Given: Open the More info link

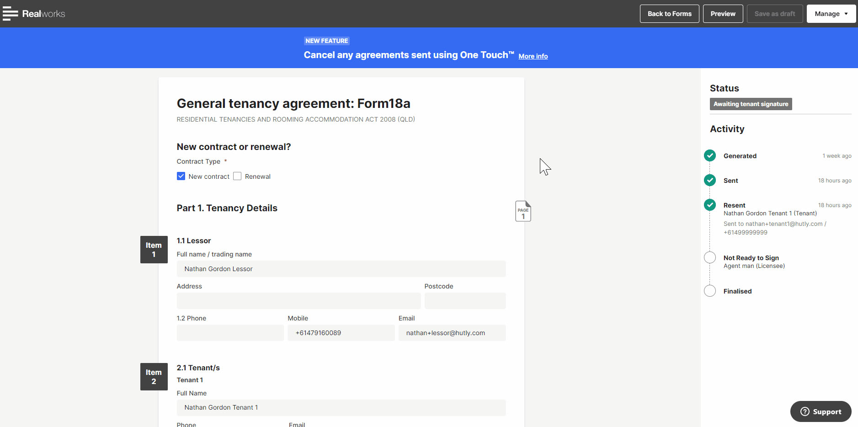Looking at the screenshot, I should point(533,56).
